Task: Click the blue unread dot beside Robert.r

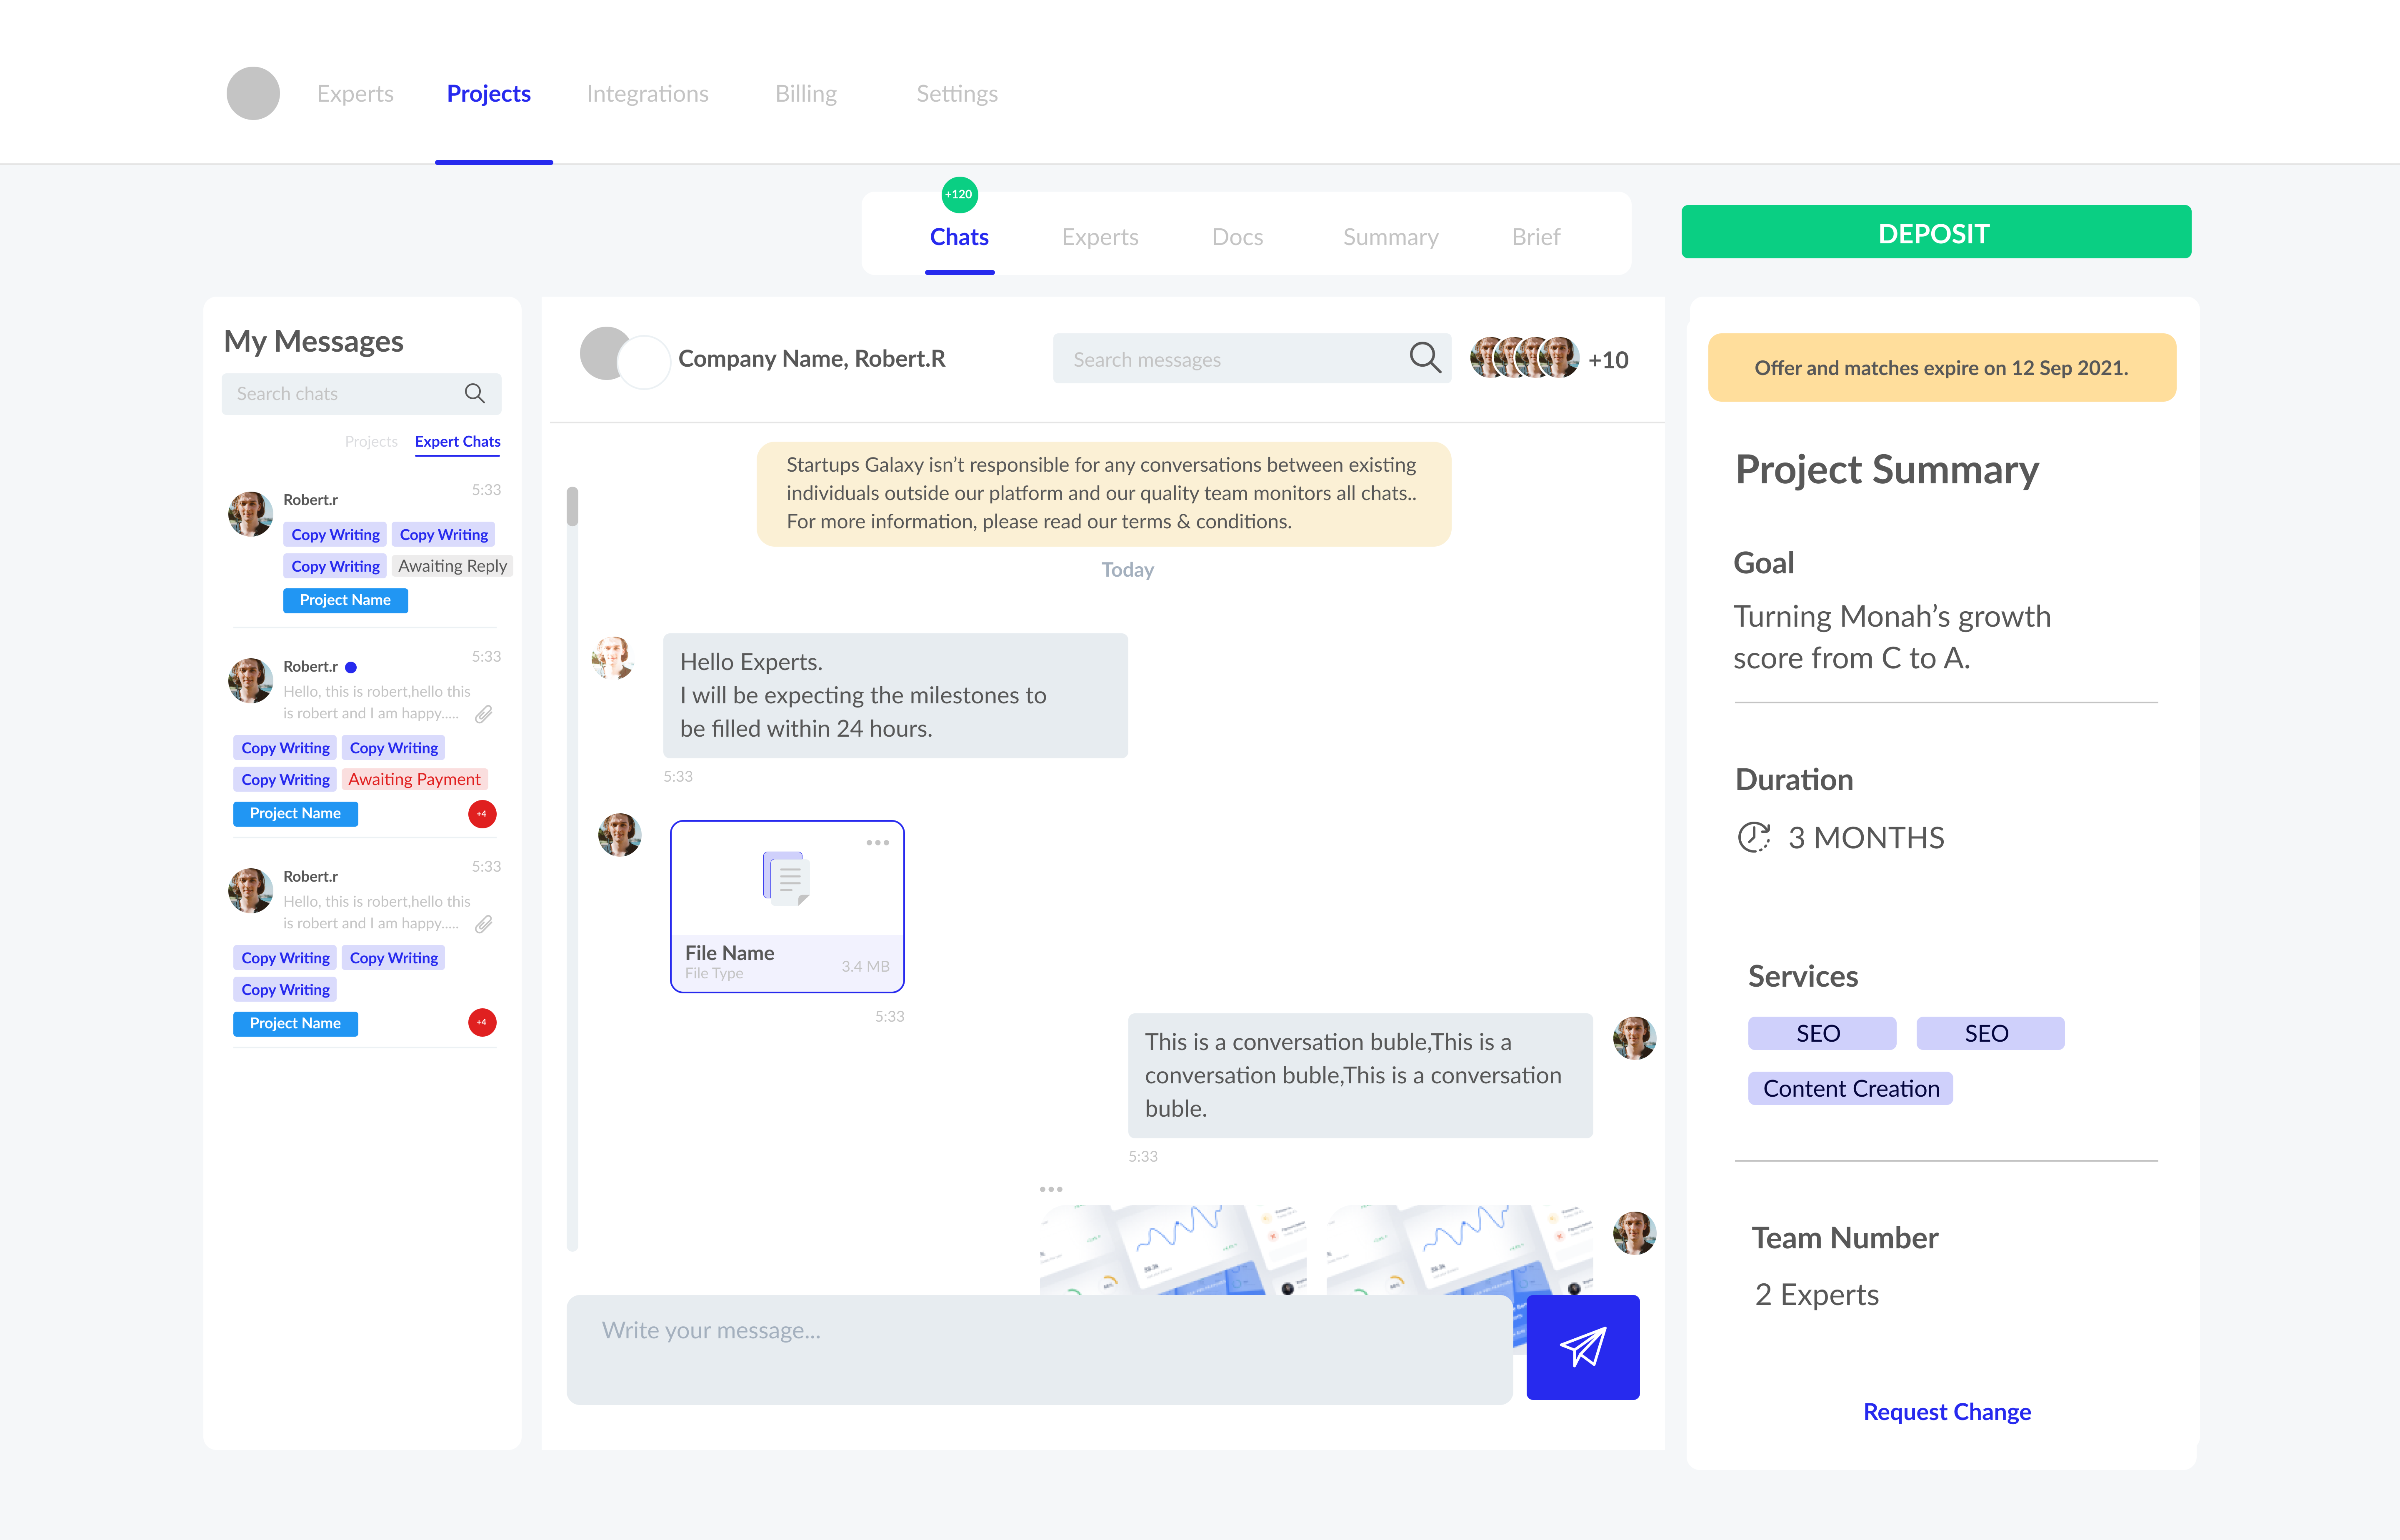Action: pos(351,667)
